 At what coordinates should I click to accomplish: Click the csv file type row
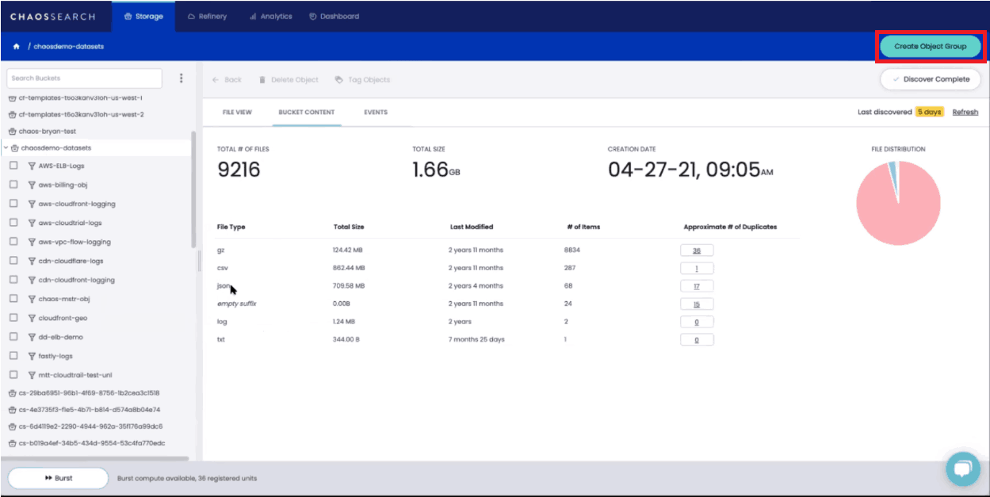507,268
